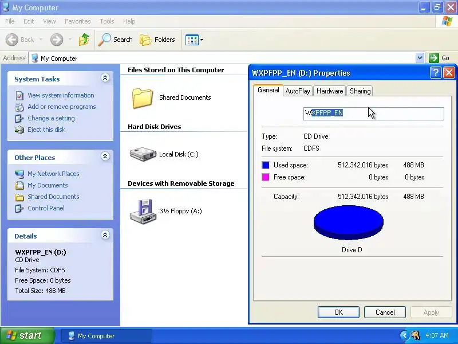Open My Network Places link
The height and width of the screenshot is (344, 458).
pyautogui.click(x=53, y=174)
